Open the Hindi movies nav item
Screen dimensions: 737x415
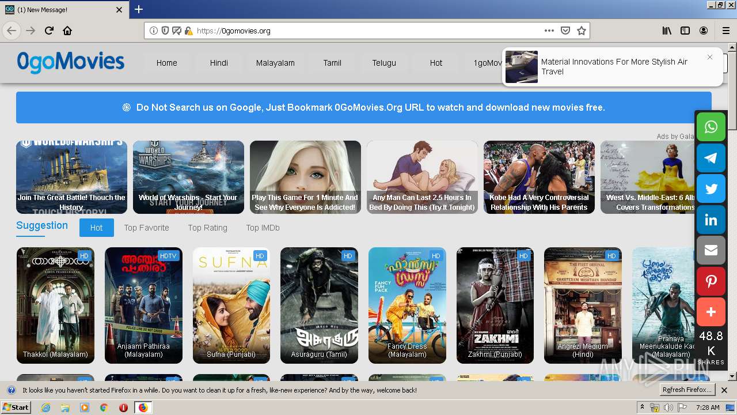219,63
